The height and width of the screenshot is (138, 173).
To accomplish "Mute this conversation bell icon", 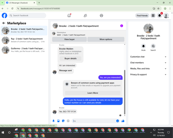I will pos(143,46).
